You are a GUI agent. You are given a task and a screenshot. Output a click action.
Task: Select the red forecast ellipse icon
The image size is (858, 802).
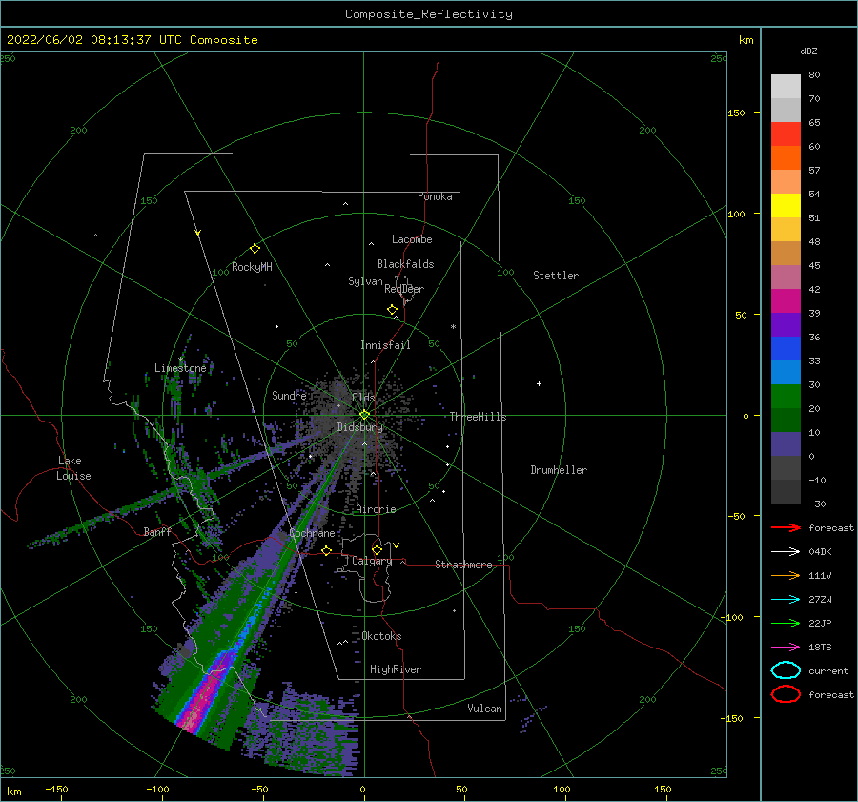click(786, 694)
